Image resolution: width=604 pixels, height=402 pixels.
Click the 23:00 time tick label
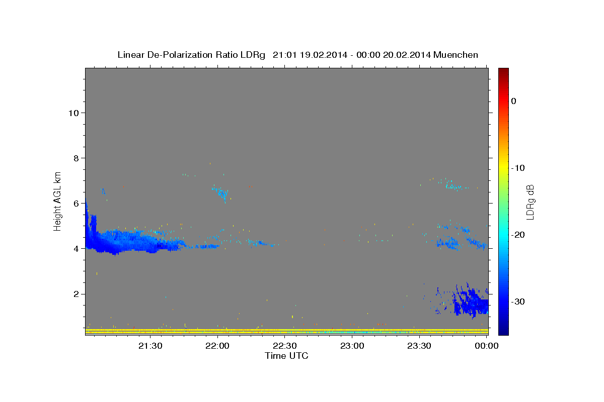[352, 346]
